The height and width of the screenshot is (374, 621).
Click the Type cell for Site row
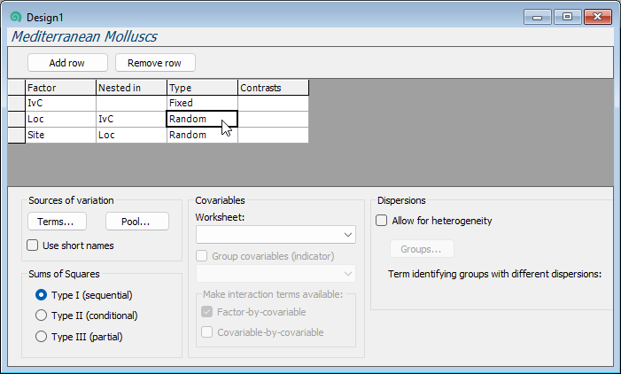(x=202, y=135)
